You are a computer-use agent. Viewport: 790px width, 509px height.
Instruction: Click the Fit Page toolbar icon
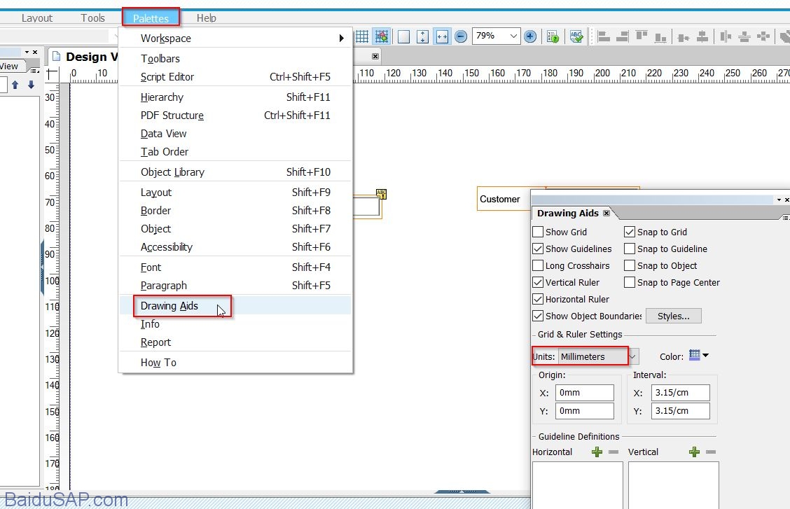[404, 36]
